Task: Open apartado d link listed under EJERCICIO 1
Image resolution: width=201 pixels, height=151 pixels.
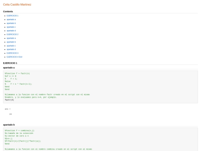Action: point(11,31)
